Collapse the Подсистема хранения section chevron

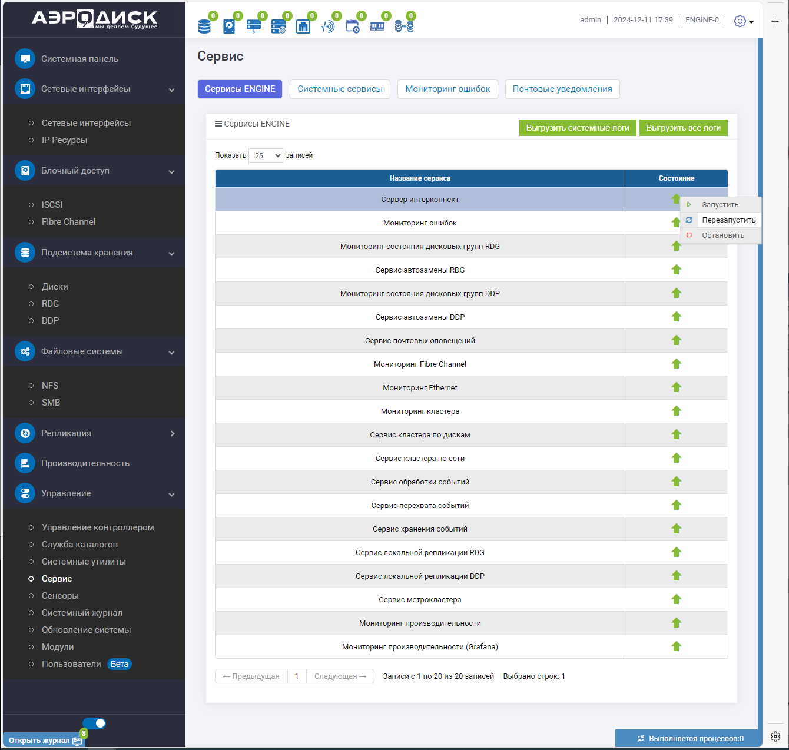[x=171, y=254]
